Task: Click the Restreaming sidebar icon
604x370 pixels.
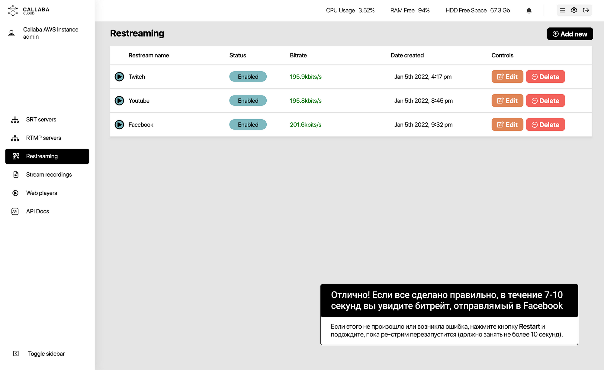Action: tap(16, 156)
